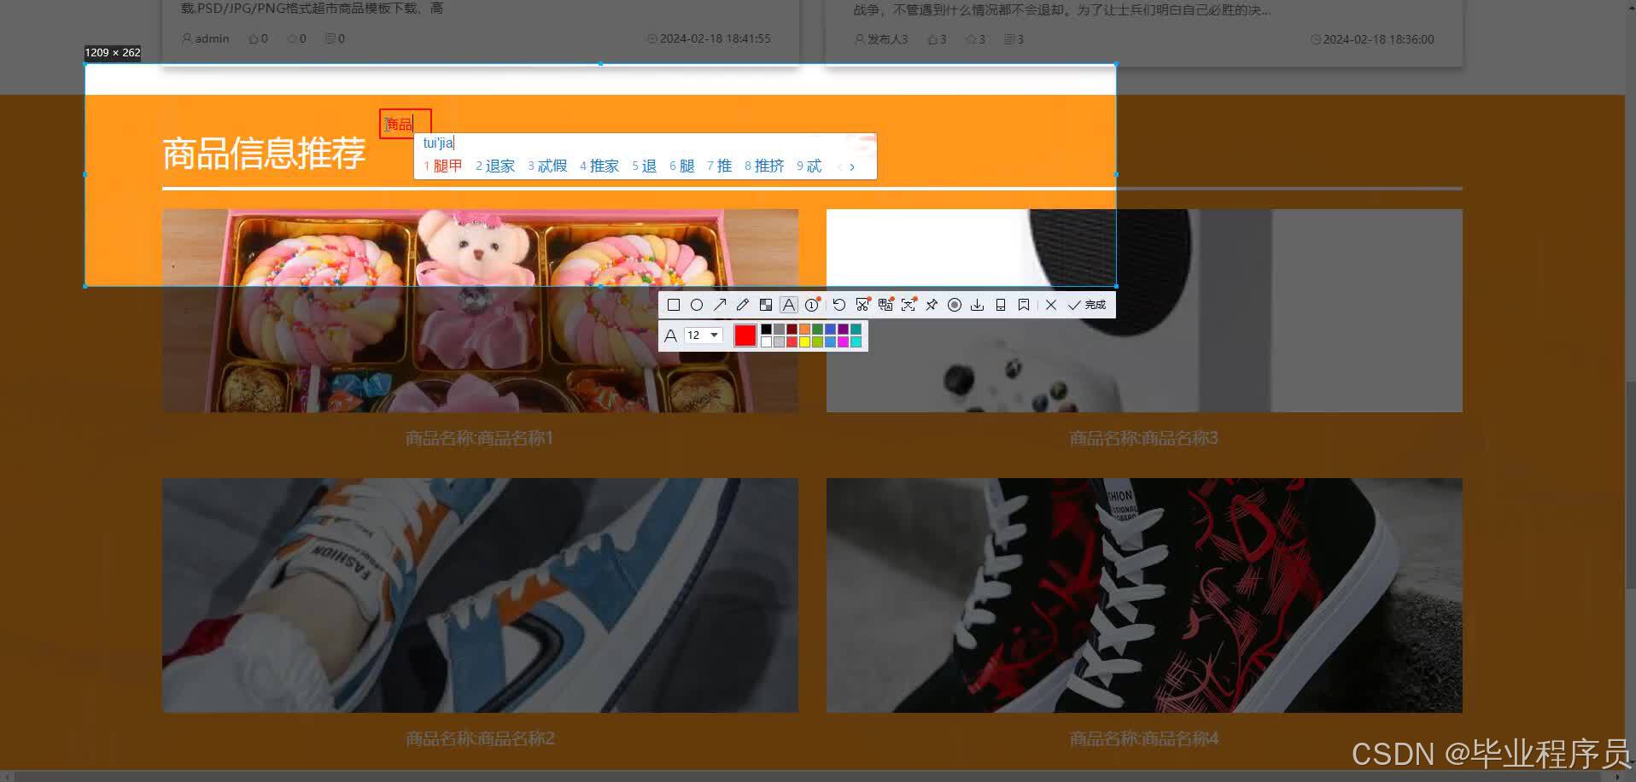1636x782 pixels.
Task: Choose IME candidate 5 退
Action: click(645, 166)
